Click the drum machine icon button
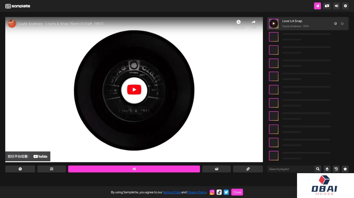 [217, 169]
